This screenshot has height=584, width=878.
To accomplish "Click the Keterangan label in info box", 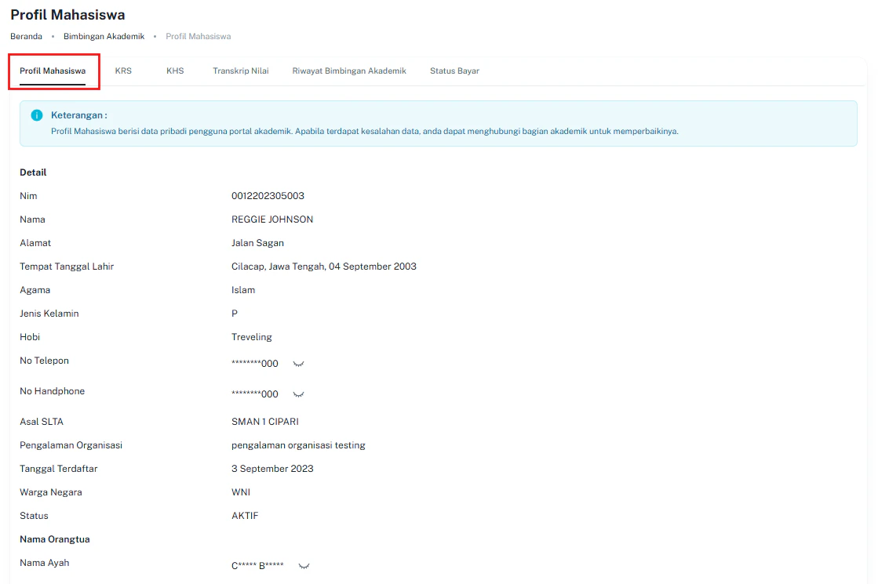I will pyautogui.click(x=79, y=115).
